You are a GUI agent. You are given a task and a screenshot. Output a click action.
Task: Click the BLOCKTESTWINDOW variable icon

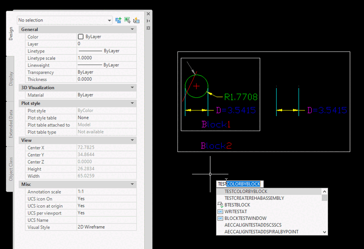[220, 219]
